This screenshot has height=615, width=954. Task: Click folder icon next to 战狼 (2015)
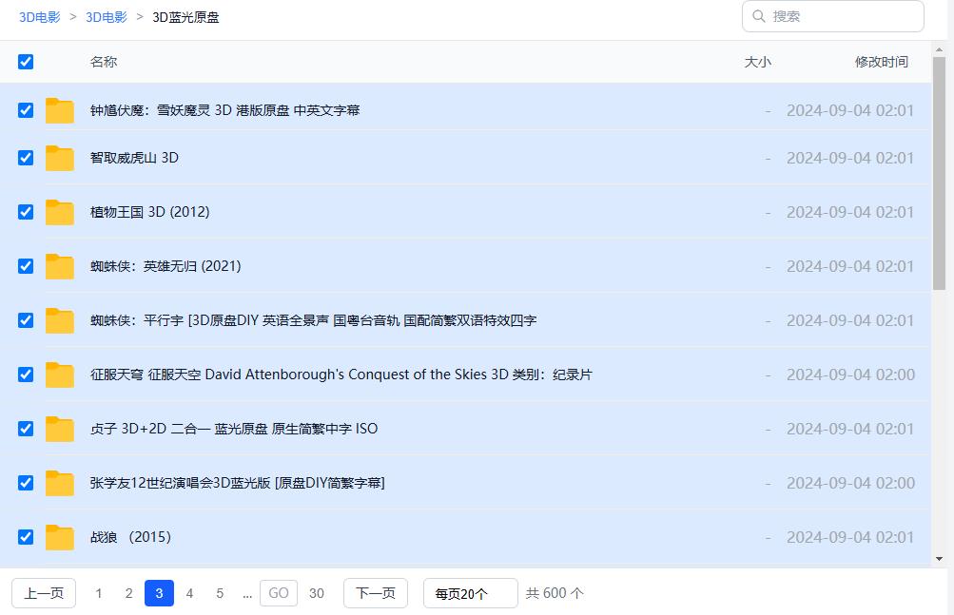click(59, 538)
